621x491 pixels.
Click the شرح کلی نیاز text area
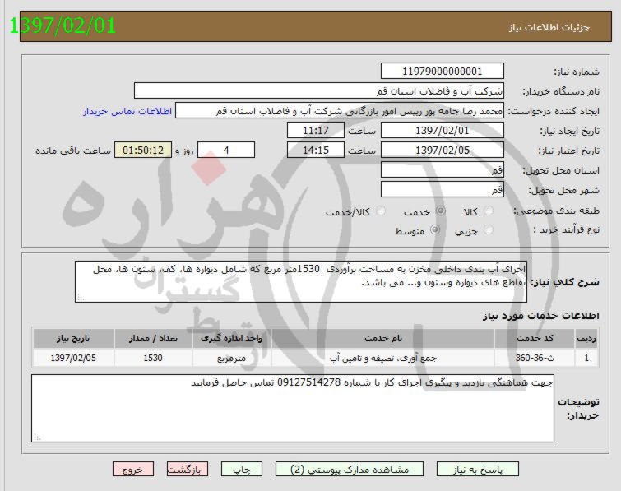click(x=301, y=281)
